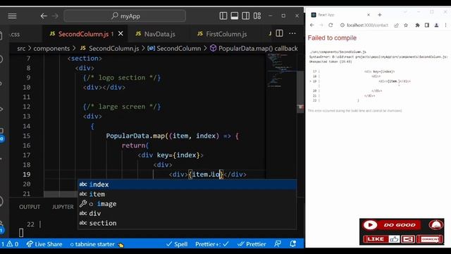
Task: Click 'PopularData' in line 15
Action: coord(128,135)
